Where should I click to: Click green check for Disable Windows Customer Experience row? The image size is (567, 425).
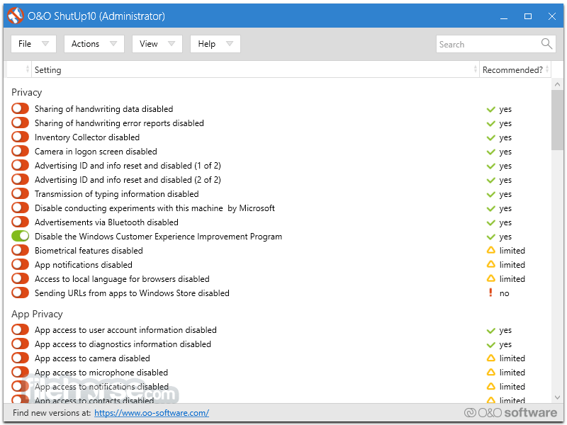coord(490,237)
